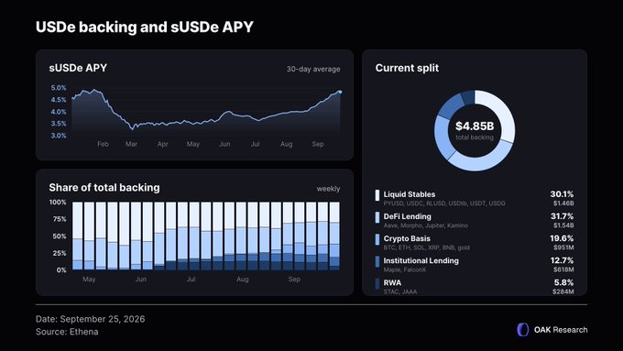The width and height of the screenshot is (623, 351).
Task: Click the 30-day average label
Action: 313,69
